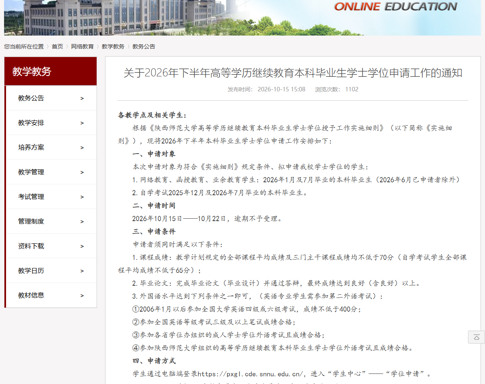
Task: Click the arrow beside 教学安排
Action: 82,123
